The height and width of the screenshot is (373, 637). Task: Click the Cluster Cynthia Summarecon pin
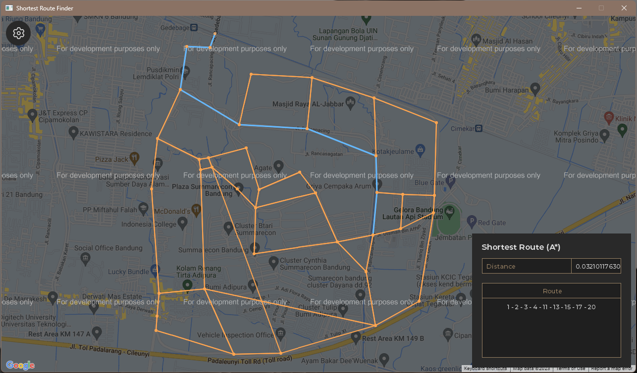pyautogui.click(x=273, y=262)
